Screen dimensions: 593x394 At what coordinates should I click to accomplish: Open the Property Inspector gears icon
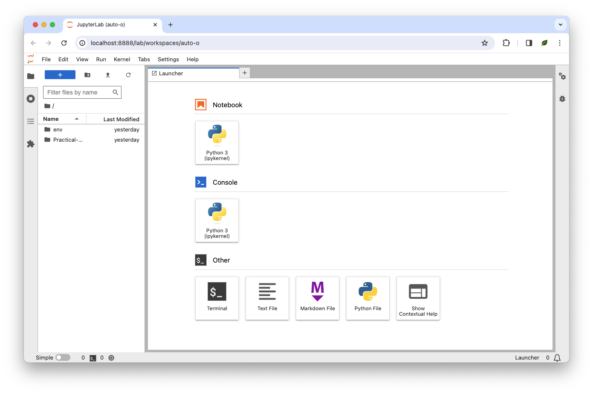pos(562,76)
